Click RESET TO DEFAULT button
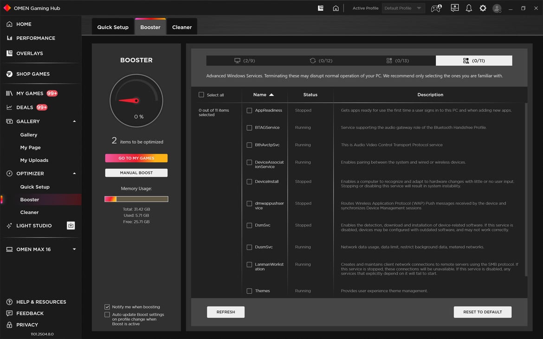Viewport: 543px width, 339px height. click(x=482, y=312)
